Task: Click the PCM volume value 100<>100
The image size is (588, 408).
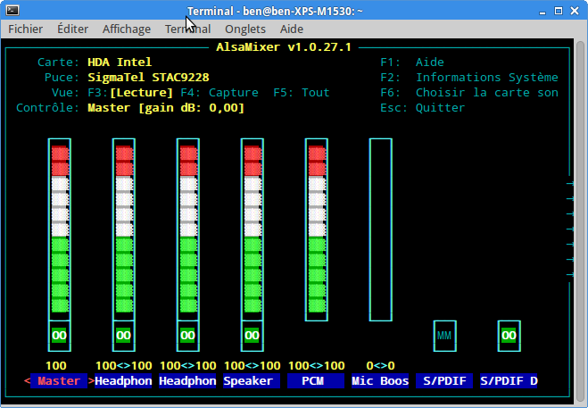Action: [x=317, y=365]
